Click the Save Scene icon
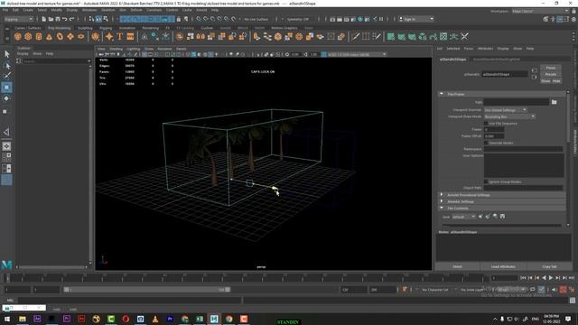Screen dimensions: 578x325 [x=58, y=19]
